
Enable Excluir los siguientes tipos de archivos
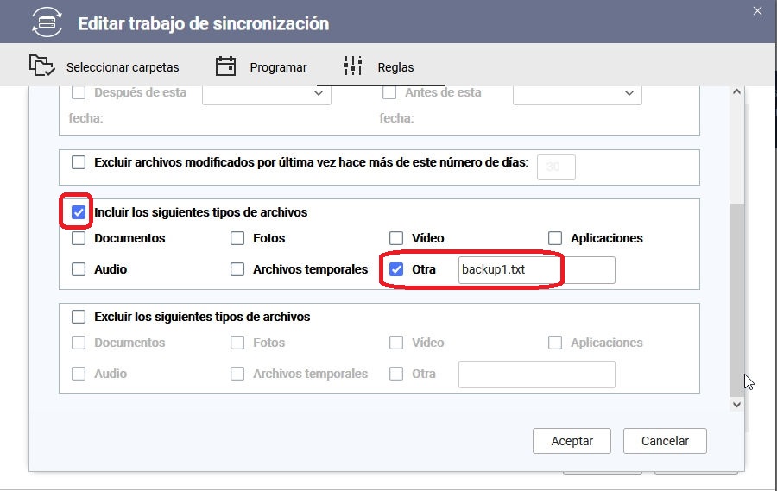click(79, 317)
